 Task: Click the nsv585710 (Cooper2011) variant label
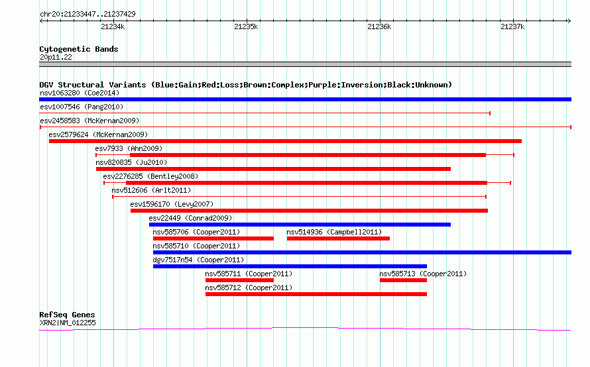(x=196, y=246)
